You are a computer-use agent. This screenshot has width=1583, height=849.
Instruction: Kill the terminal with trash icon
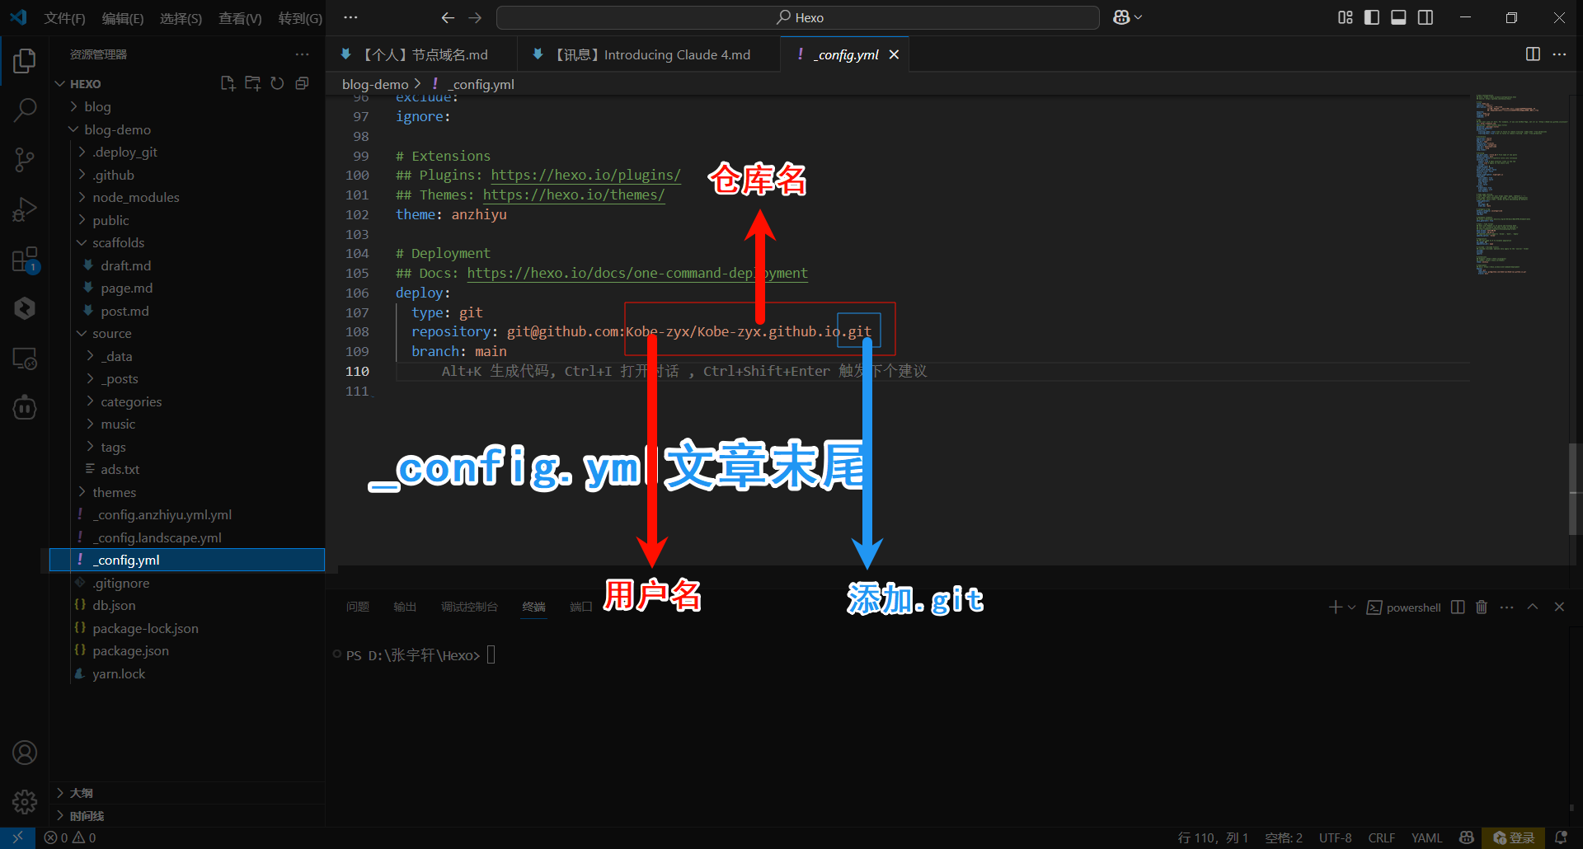point(1482,607)
